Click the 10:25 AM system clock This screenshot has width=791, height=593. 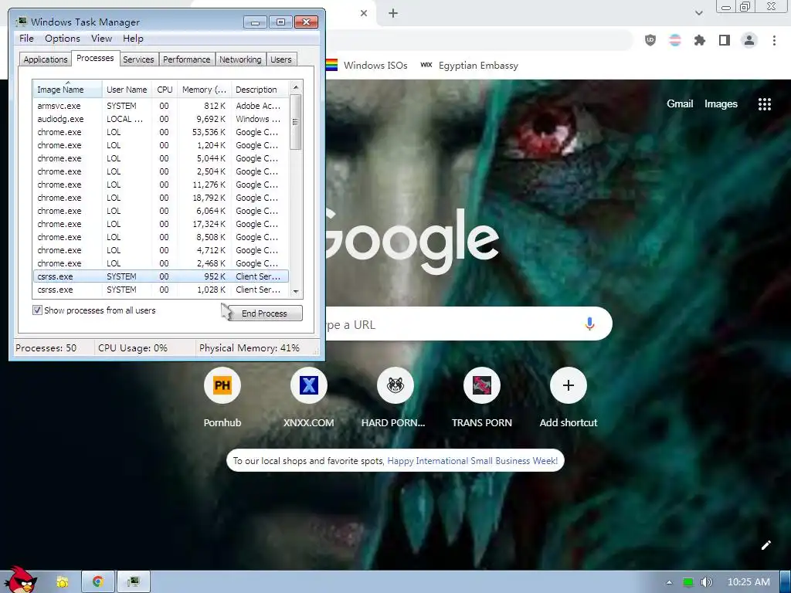pyautogui.click(x=749, y=582)
